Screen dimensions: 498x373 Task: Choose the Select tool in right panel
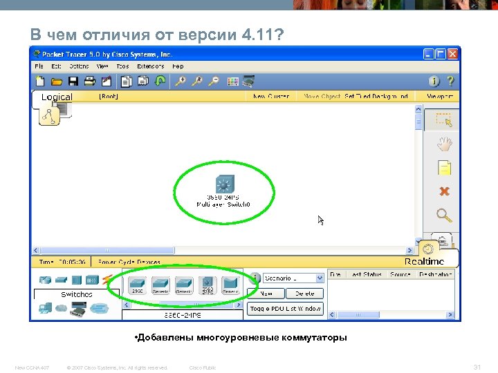[x=443, y=119]
